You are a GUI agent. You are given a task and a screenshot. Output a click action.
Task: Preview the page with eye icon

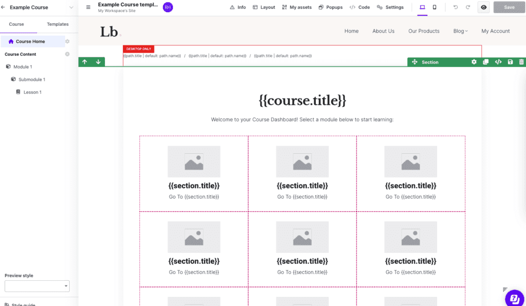pos(484,7)
